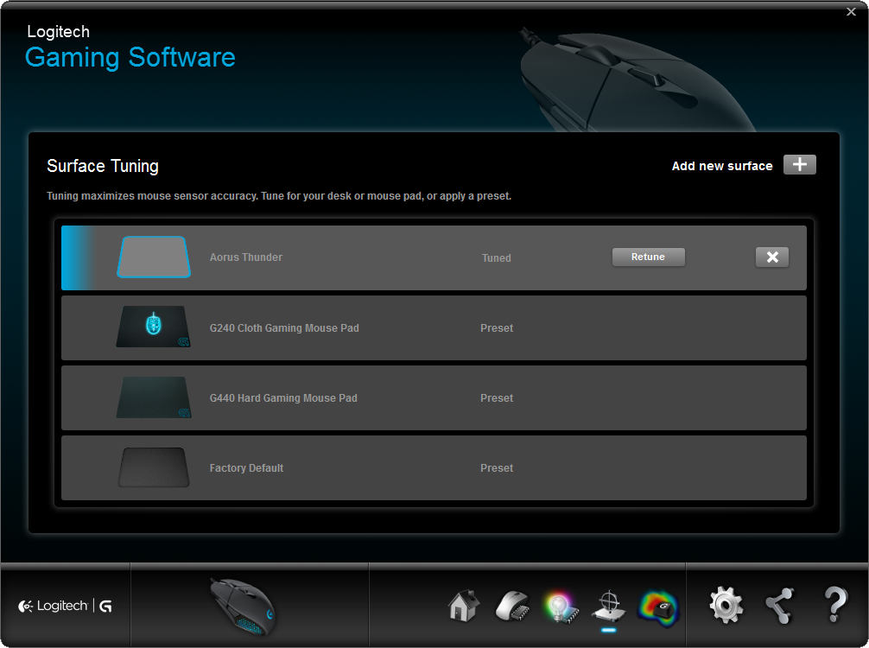Click the Tuned status text
This screenshot has height=648, width=869.
coord(497,257)
